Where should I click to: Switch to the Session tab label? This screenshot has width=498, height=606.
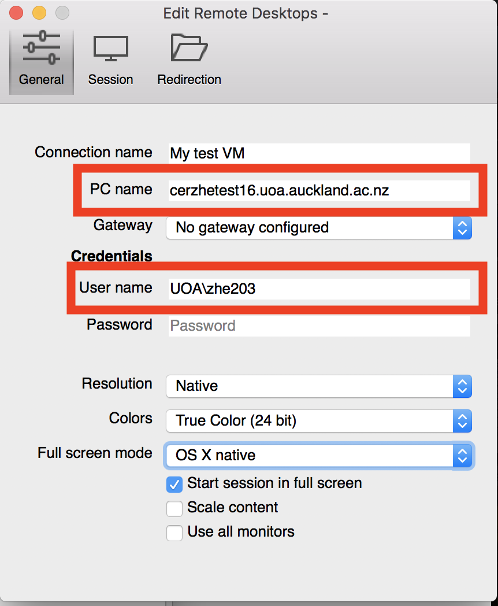[110, 79]
